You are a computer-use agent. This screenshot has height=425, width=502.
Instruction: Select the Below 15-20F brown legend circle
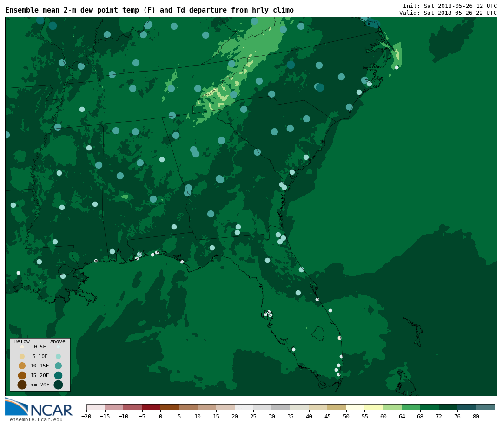click(22, 375)
